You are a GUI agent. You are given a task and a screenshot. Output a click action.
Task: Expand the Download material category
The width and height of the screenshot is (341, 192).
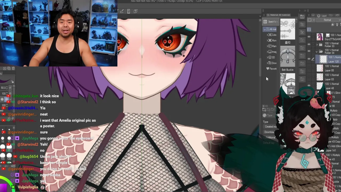pyautogui.click(x=267, y=63)
